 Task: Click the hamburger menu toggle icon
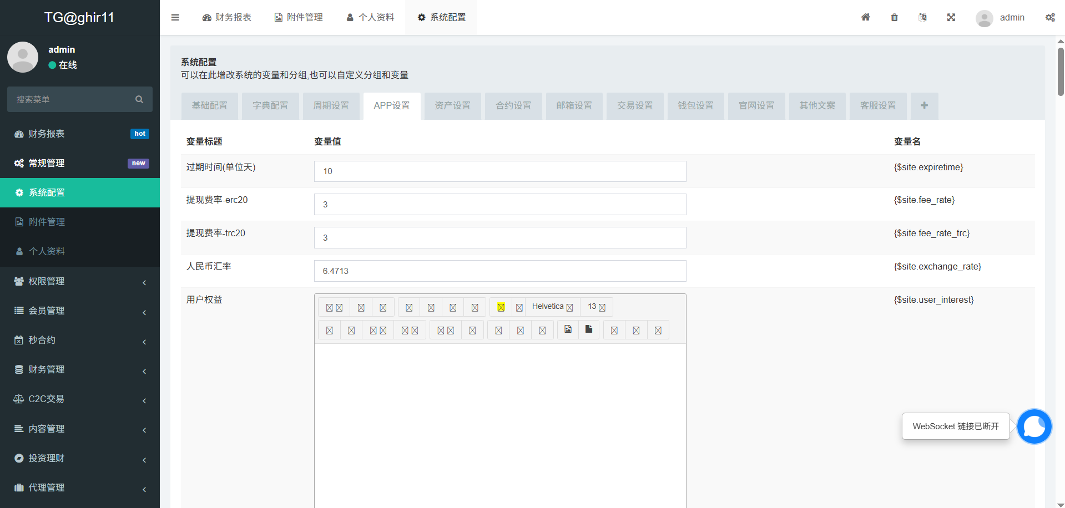[x=175, y=17]
